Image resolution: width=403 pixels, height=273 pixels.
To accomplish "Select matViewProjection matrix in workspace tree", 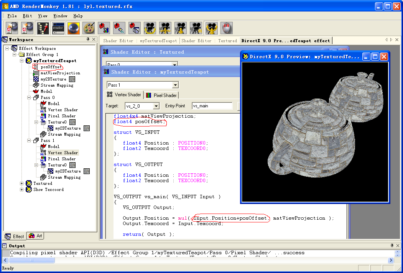I will (60, 73).
